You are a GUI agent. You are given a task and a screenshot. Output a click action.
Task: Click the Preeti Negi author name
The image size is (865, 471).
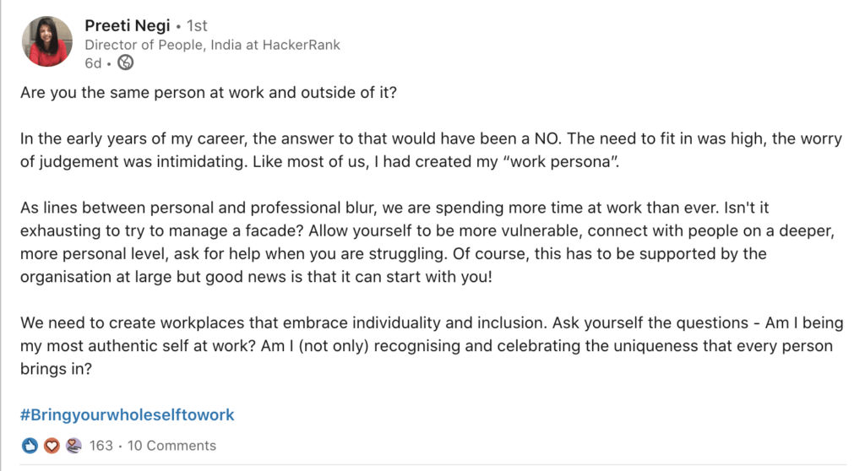(128, 25)
